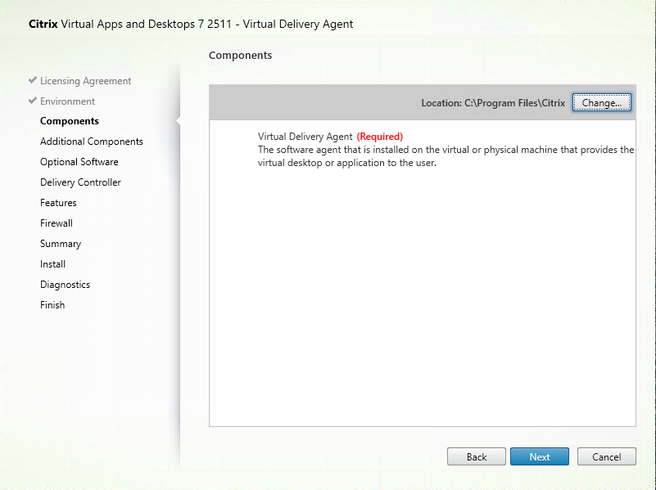Click the Components page heading
Screen dimensions: 656x490
point(240,55)
